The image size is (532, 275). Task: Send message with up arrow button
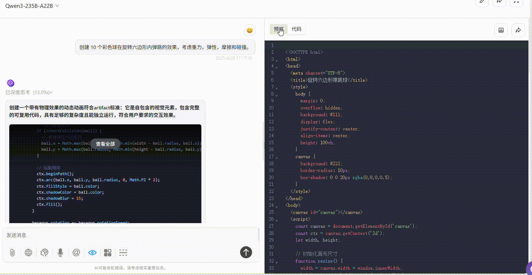pos(246,252)
